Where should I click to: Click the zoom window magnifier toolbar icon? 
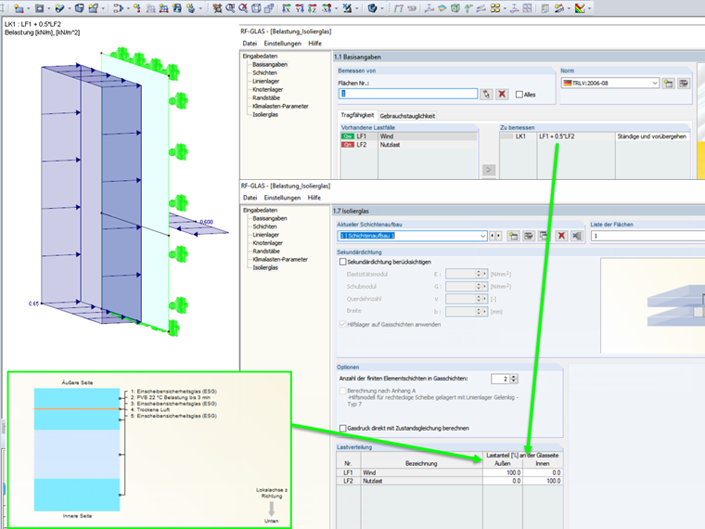[230, 7]
